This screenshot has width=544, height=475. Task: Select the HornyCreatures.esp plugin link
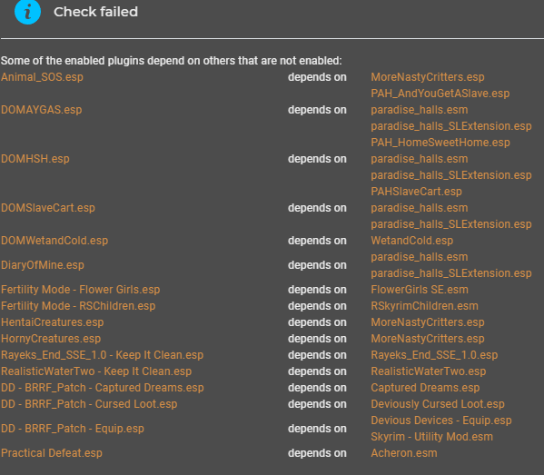51,339
